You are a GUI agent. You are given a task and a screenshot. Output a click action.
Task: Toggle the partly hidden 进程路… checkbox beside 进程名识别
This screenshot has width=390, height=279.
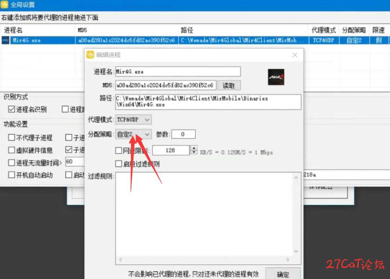coord(65,109)
